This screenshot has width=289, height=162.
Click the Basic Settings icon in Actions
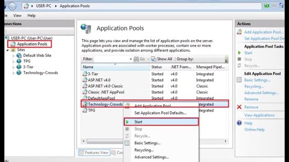(239, 80)
